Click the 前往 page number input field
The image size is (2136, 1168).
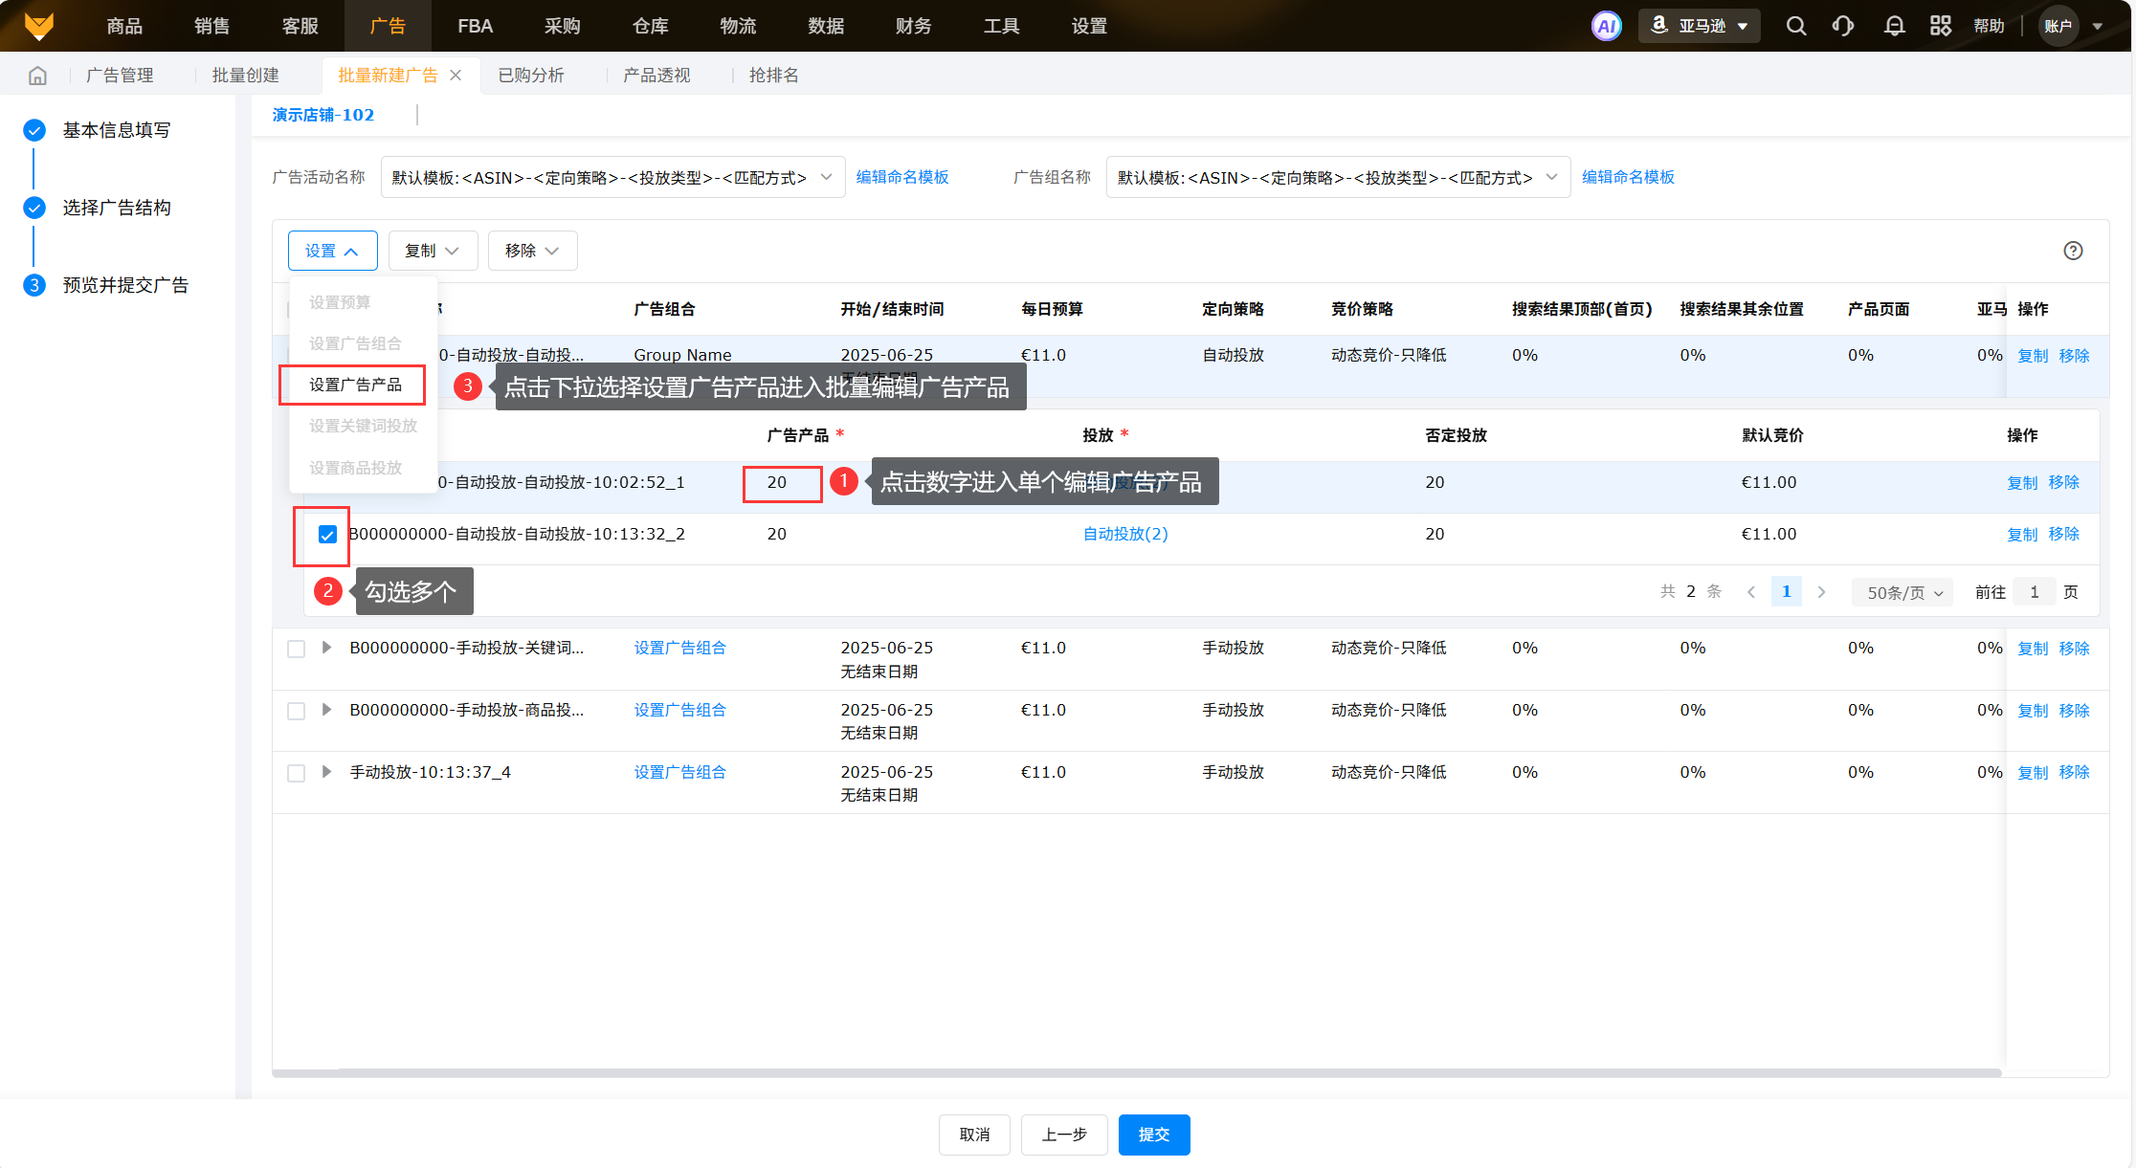pos(2034,592)
